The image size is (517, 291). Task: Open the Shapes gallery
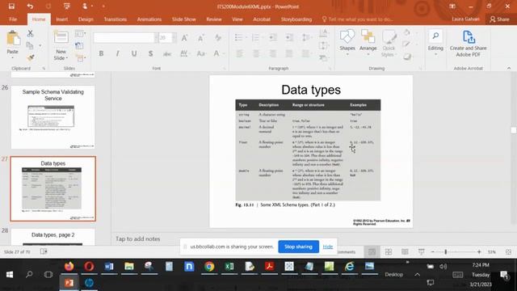pyautogui.click(x=347, y=42)
